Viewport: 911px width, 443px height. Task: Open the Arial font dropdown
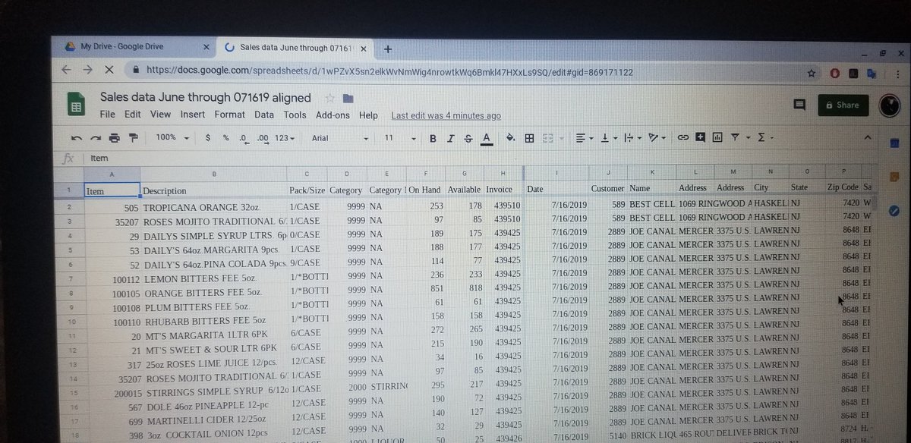click(340, 138)
